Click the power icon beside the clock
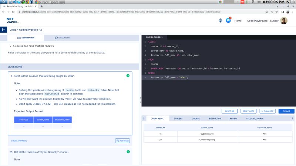Viewport: 296px width, 166px height. pyautogui.click(x=293, y=2)
